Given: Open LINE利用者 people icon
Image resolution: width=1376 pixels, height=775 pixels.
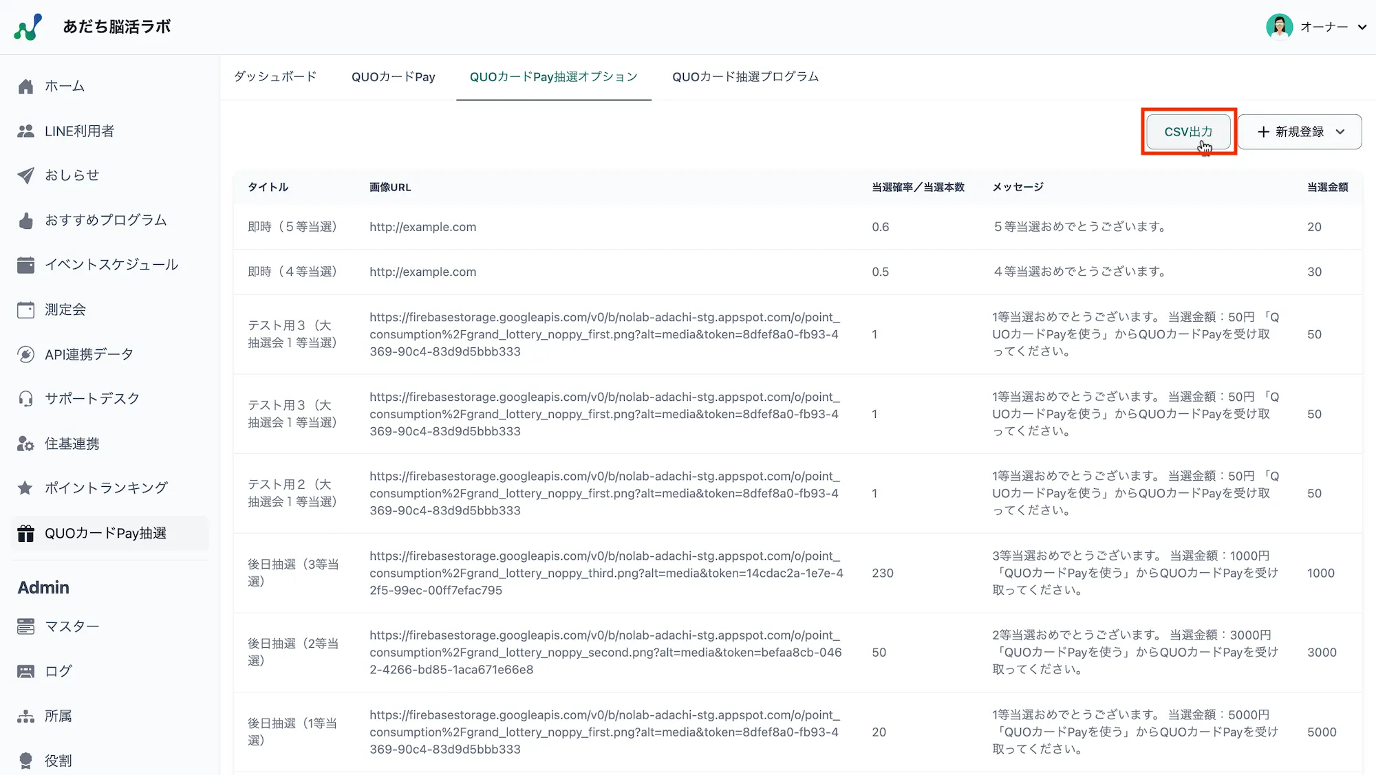Looking at the screenshot, I should tap(25, 131).
